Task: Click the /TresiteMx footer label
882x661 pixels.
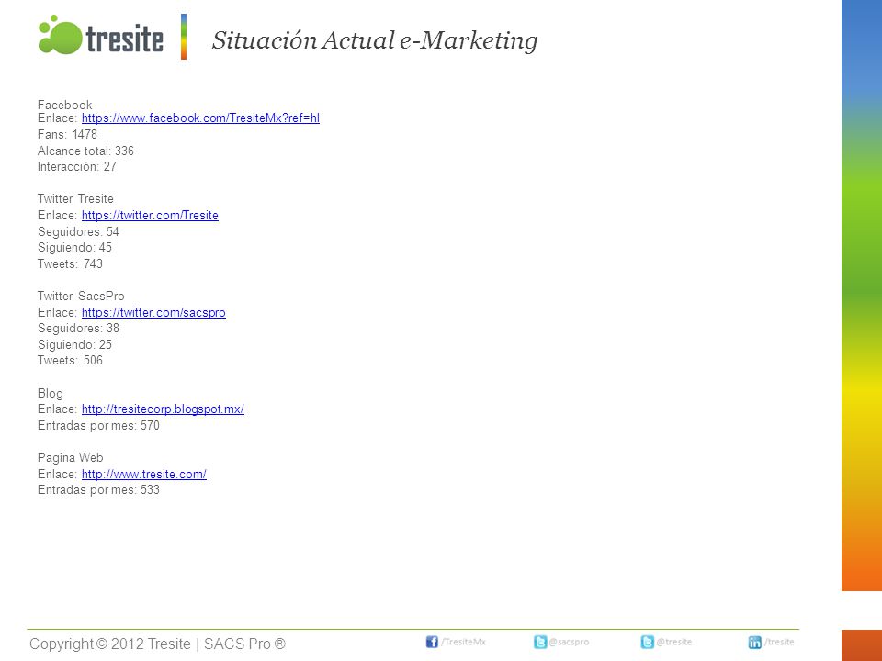Action: pyautogui.click(x=463, y=642)
